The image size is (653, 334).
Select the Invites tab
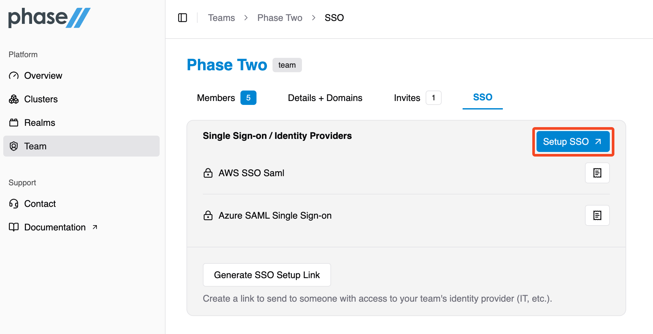[407, 98]
